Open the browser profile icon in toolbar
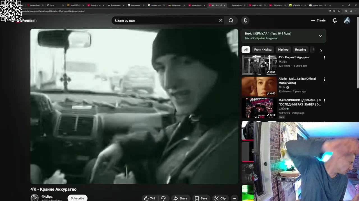Screen dimensions: 359x201 351,11
